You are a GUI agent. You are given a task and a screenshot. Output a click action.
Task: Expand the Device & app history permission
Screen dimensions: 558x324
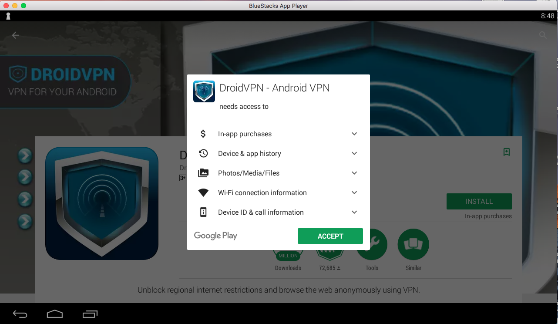pos(354,154)
